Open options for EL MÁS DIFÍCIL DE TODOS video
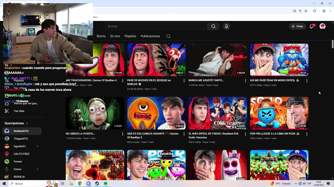This screenshot has height=187, width=334. [x=245, y=134]
